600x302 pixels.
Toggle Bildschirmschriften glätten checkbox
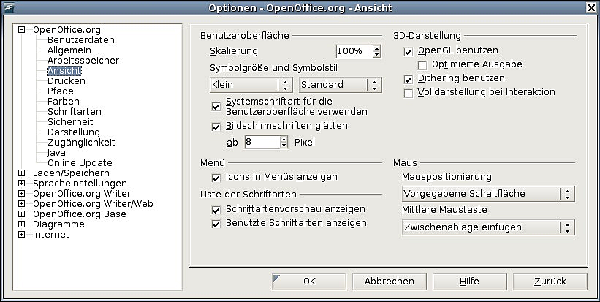tap(216, 126)
